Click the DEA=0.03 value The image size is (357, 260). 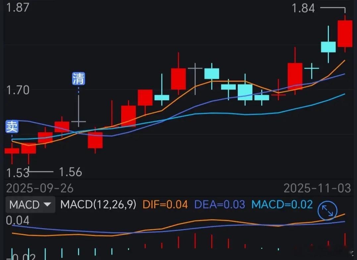click(x=220, y=204)
